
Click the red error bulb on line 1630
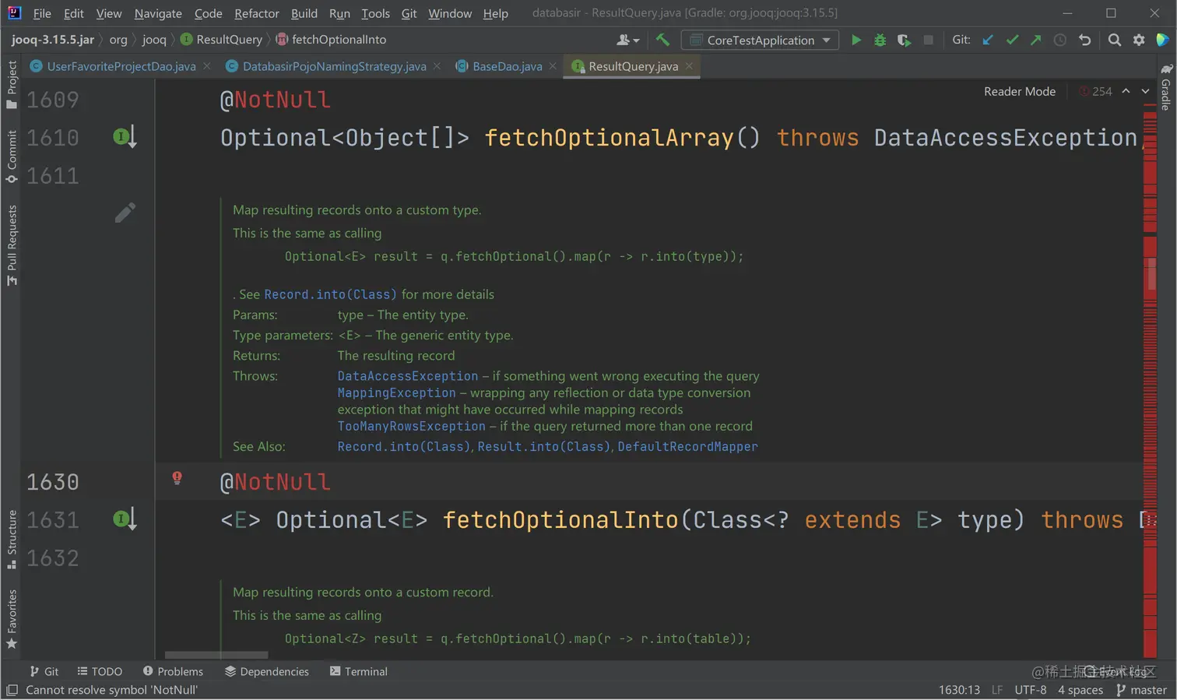tap(177, 478)
